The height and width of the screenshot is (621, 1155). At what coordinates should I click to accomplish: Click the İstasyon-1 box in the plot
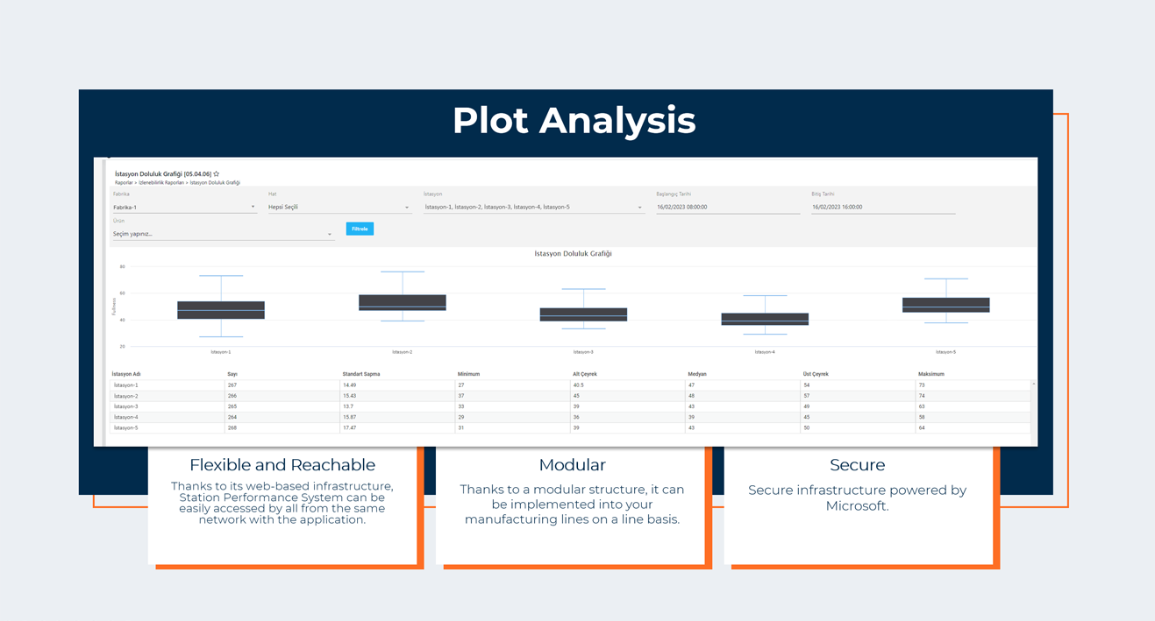point(221,310)
